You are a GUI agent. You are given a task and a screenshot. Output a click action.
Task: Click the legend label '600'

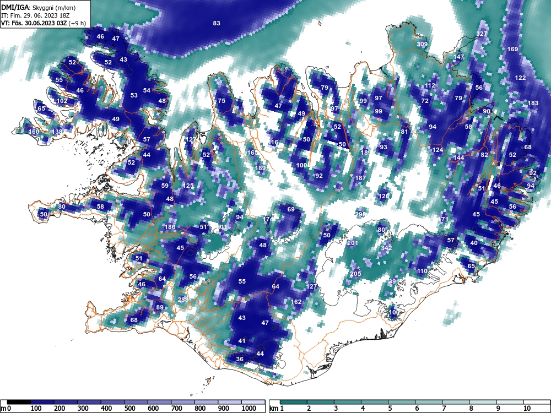[x=153, y=409]
